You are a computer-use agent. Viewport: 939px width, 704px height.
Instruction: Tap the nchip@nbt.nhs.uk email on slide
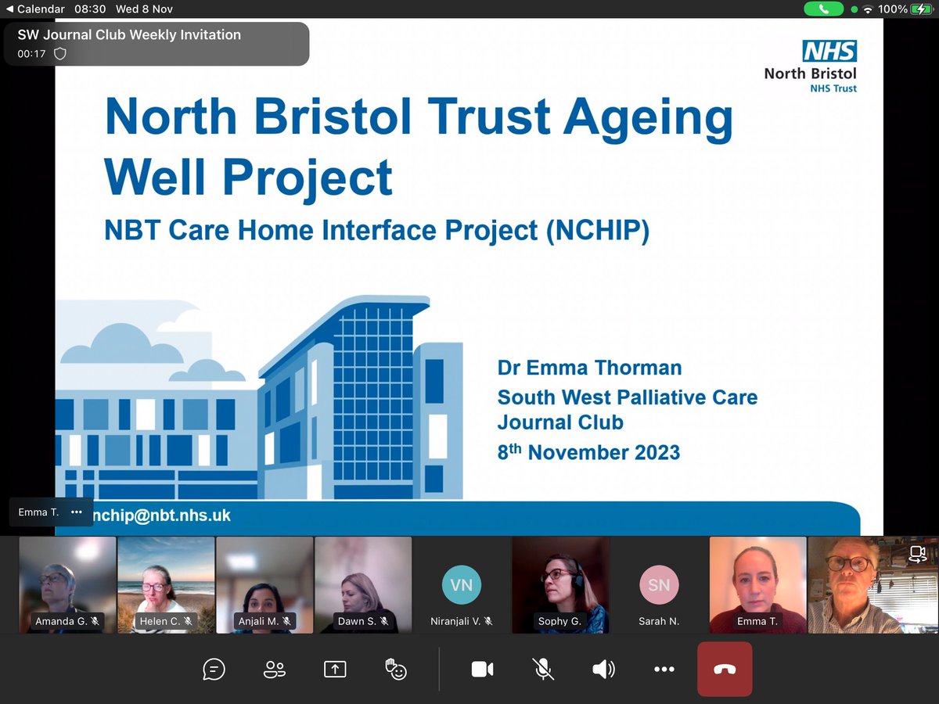pyautogui.click(x=161, y=516)
